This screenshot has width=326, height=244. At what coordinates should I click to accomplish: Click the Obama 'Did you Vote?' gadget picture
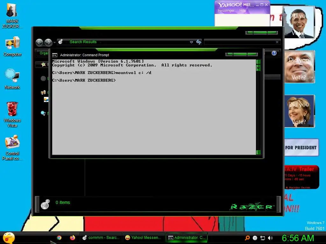coord(299,22)
